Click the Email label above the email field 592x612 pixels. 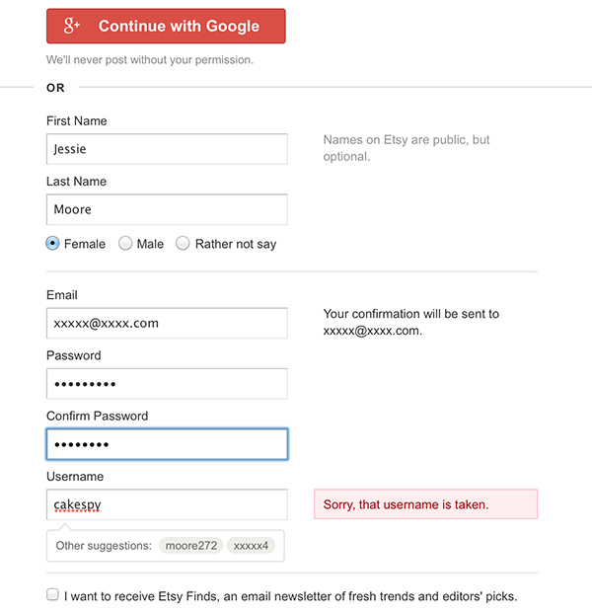(x=61, y=295)
